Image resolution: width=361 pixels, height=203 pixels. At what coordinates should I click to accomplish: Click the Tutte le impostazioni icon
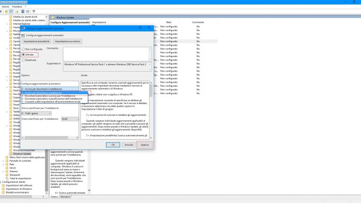(8, 178)
